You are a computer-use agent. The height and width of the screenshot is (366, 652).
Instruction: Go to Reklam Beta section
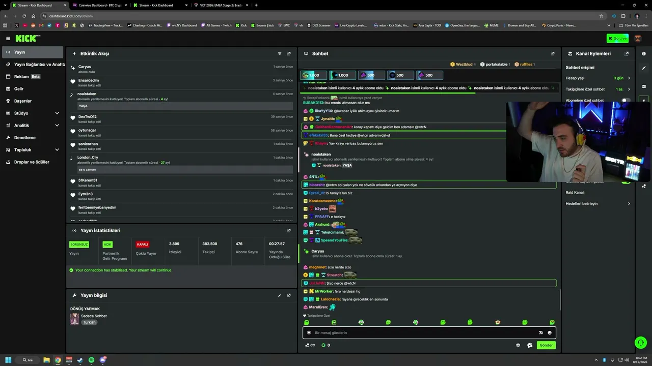(33, 77)
